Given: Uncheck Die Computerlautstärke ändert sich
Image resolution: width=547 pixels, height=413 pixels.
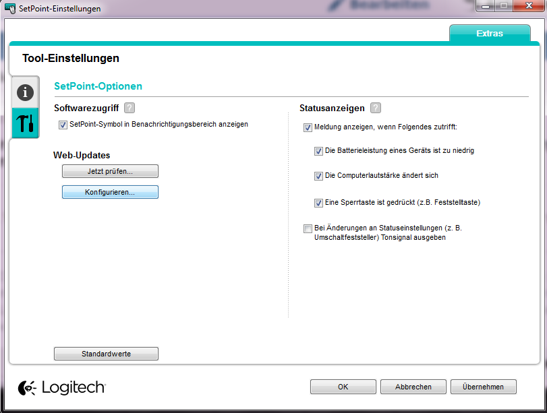Looking at the screenshot, I should pyautogui.click(x=318, y=176).
